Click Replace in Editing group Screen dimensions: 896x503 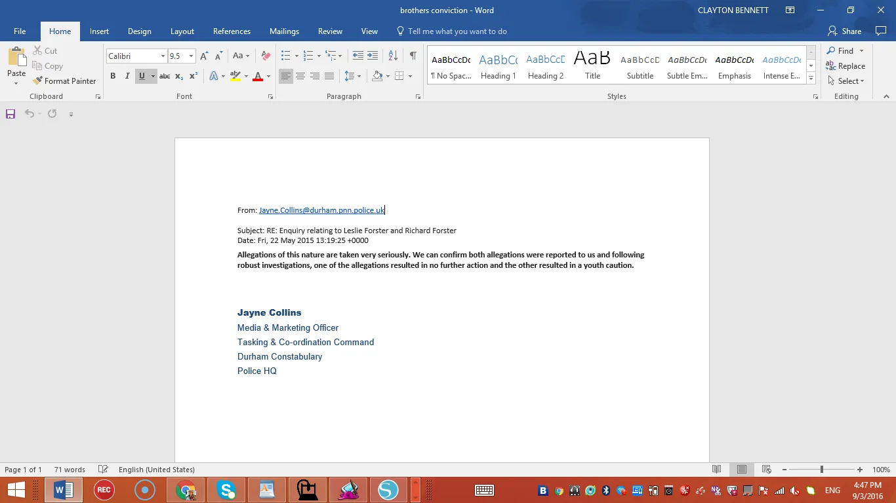click(x=845, y=65)
